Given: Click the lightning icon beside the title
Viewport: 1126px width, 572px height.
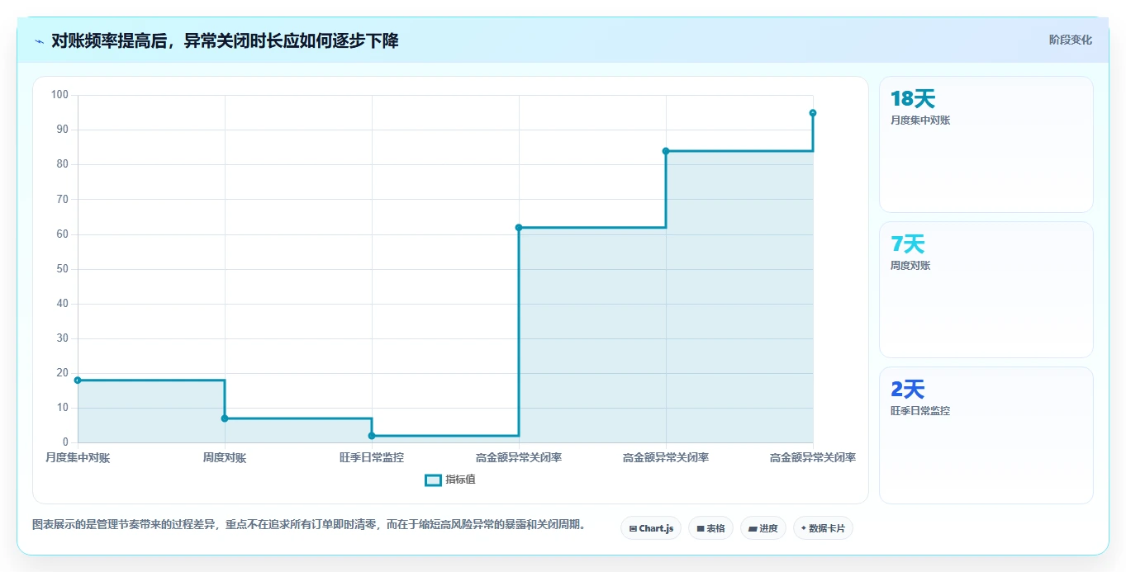Looking at the screenshot, I should click(40, 41).
